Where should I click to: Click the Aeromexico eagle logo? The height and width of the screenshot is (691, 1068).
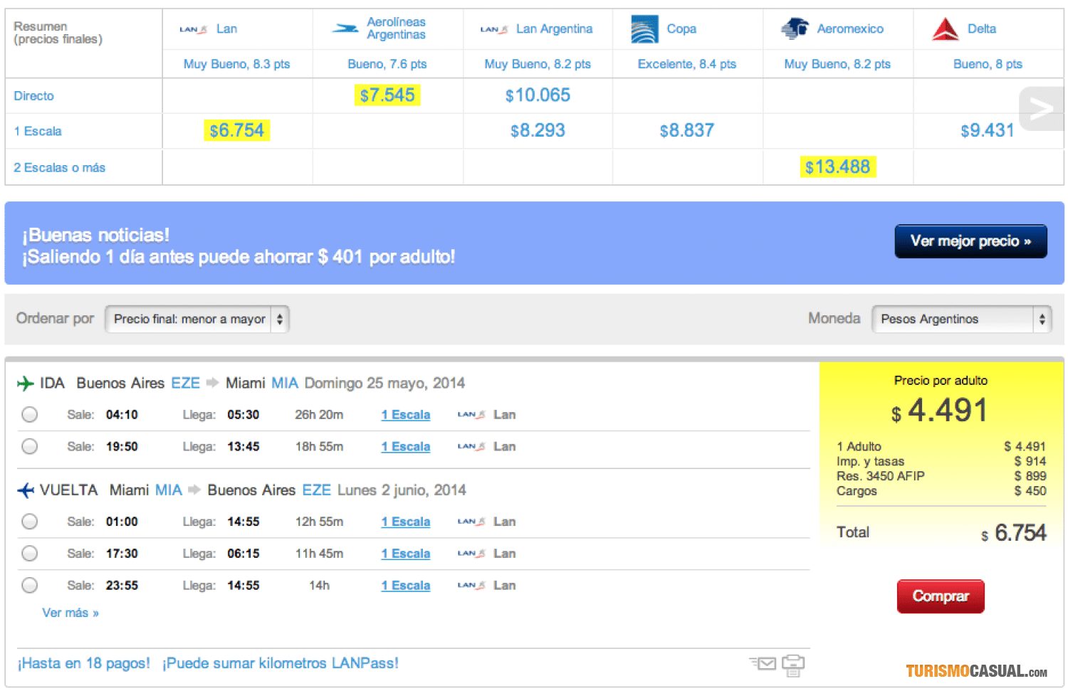[795, 28]
